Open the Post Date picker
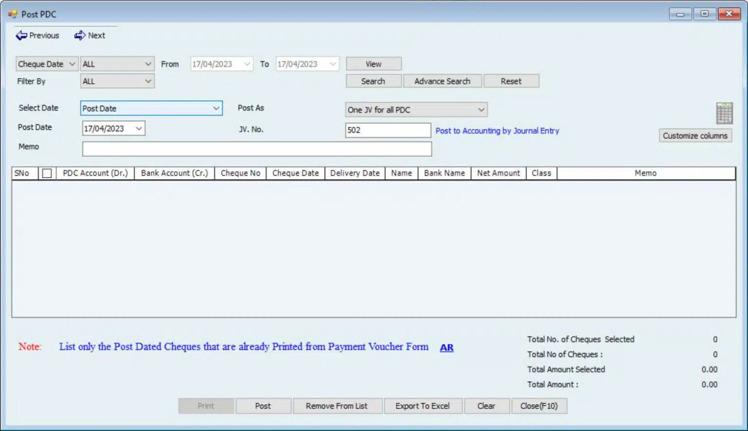This screenshot has width=748, height=431. pos(139,129)
